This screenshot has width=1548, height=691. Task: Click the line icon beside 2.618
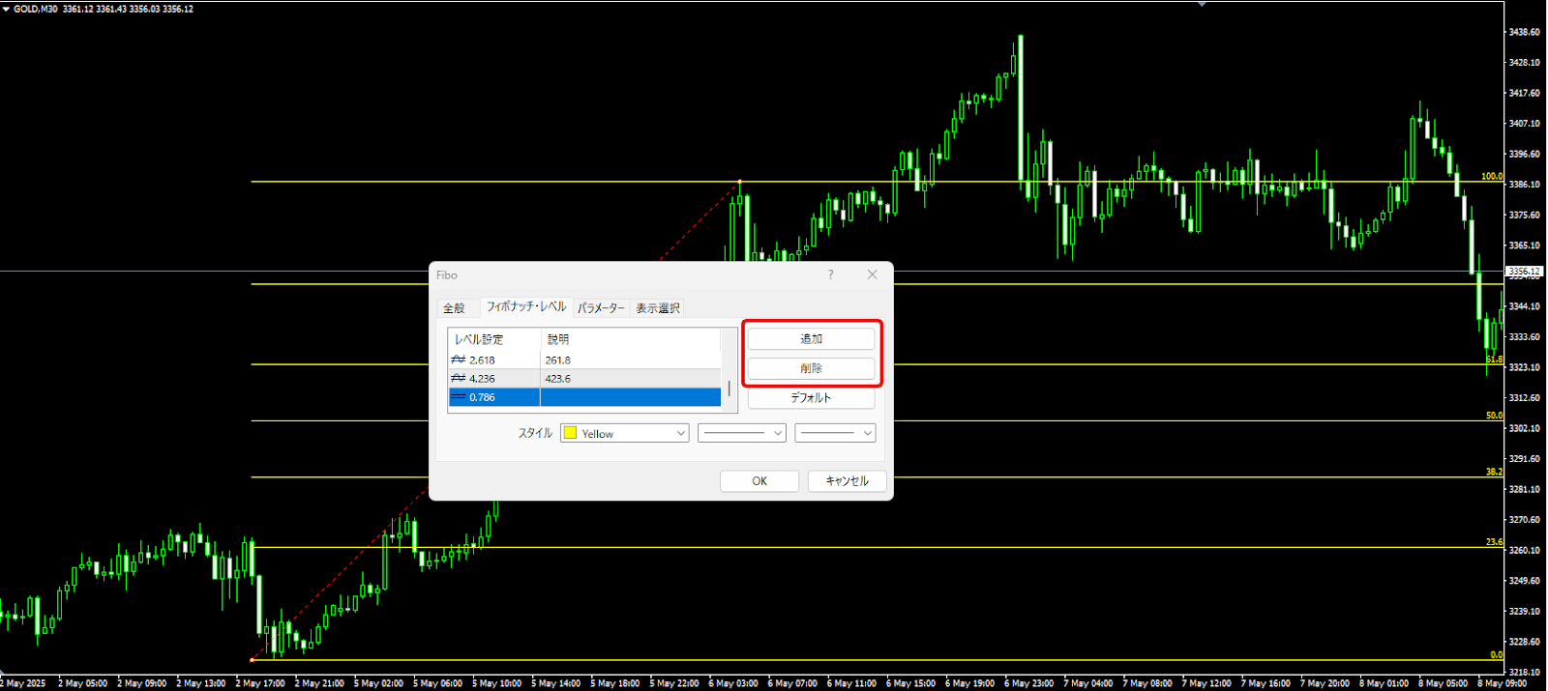point(459,360)
